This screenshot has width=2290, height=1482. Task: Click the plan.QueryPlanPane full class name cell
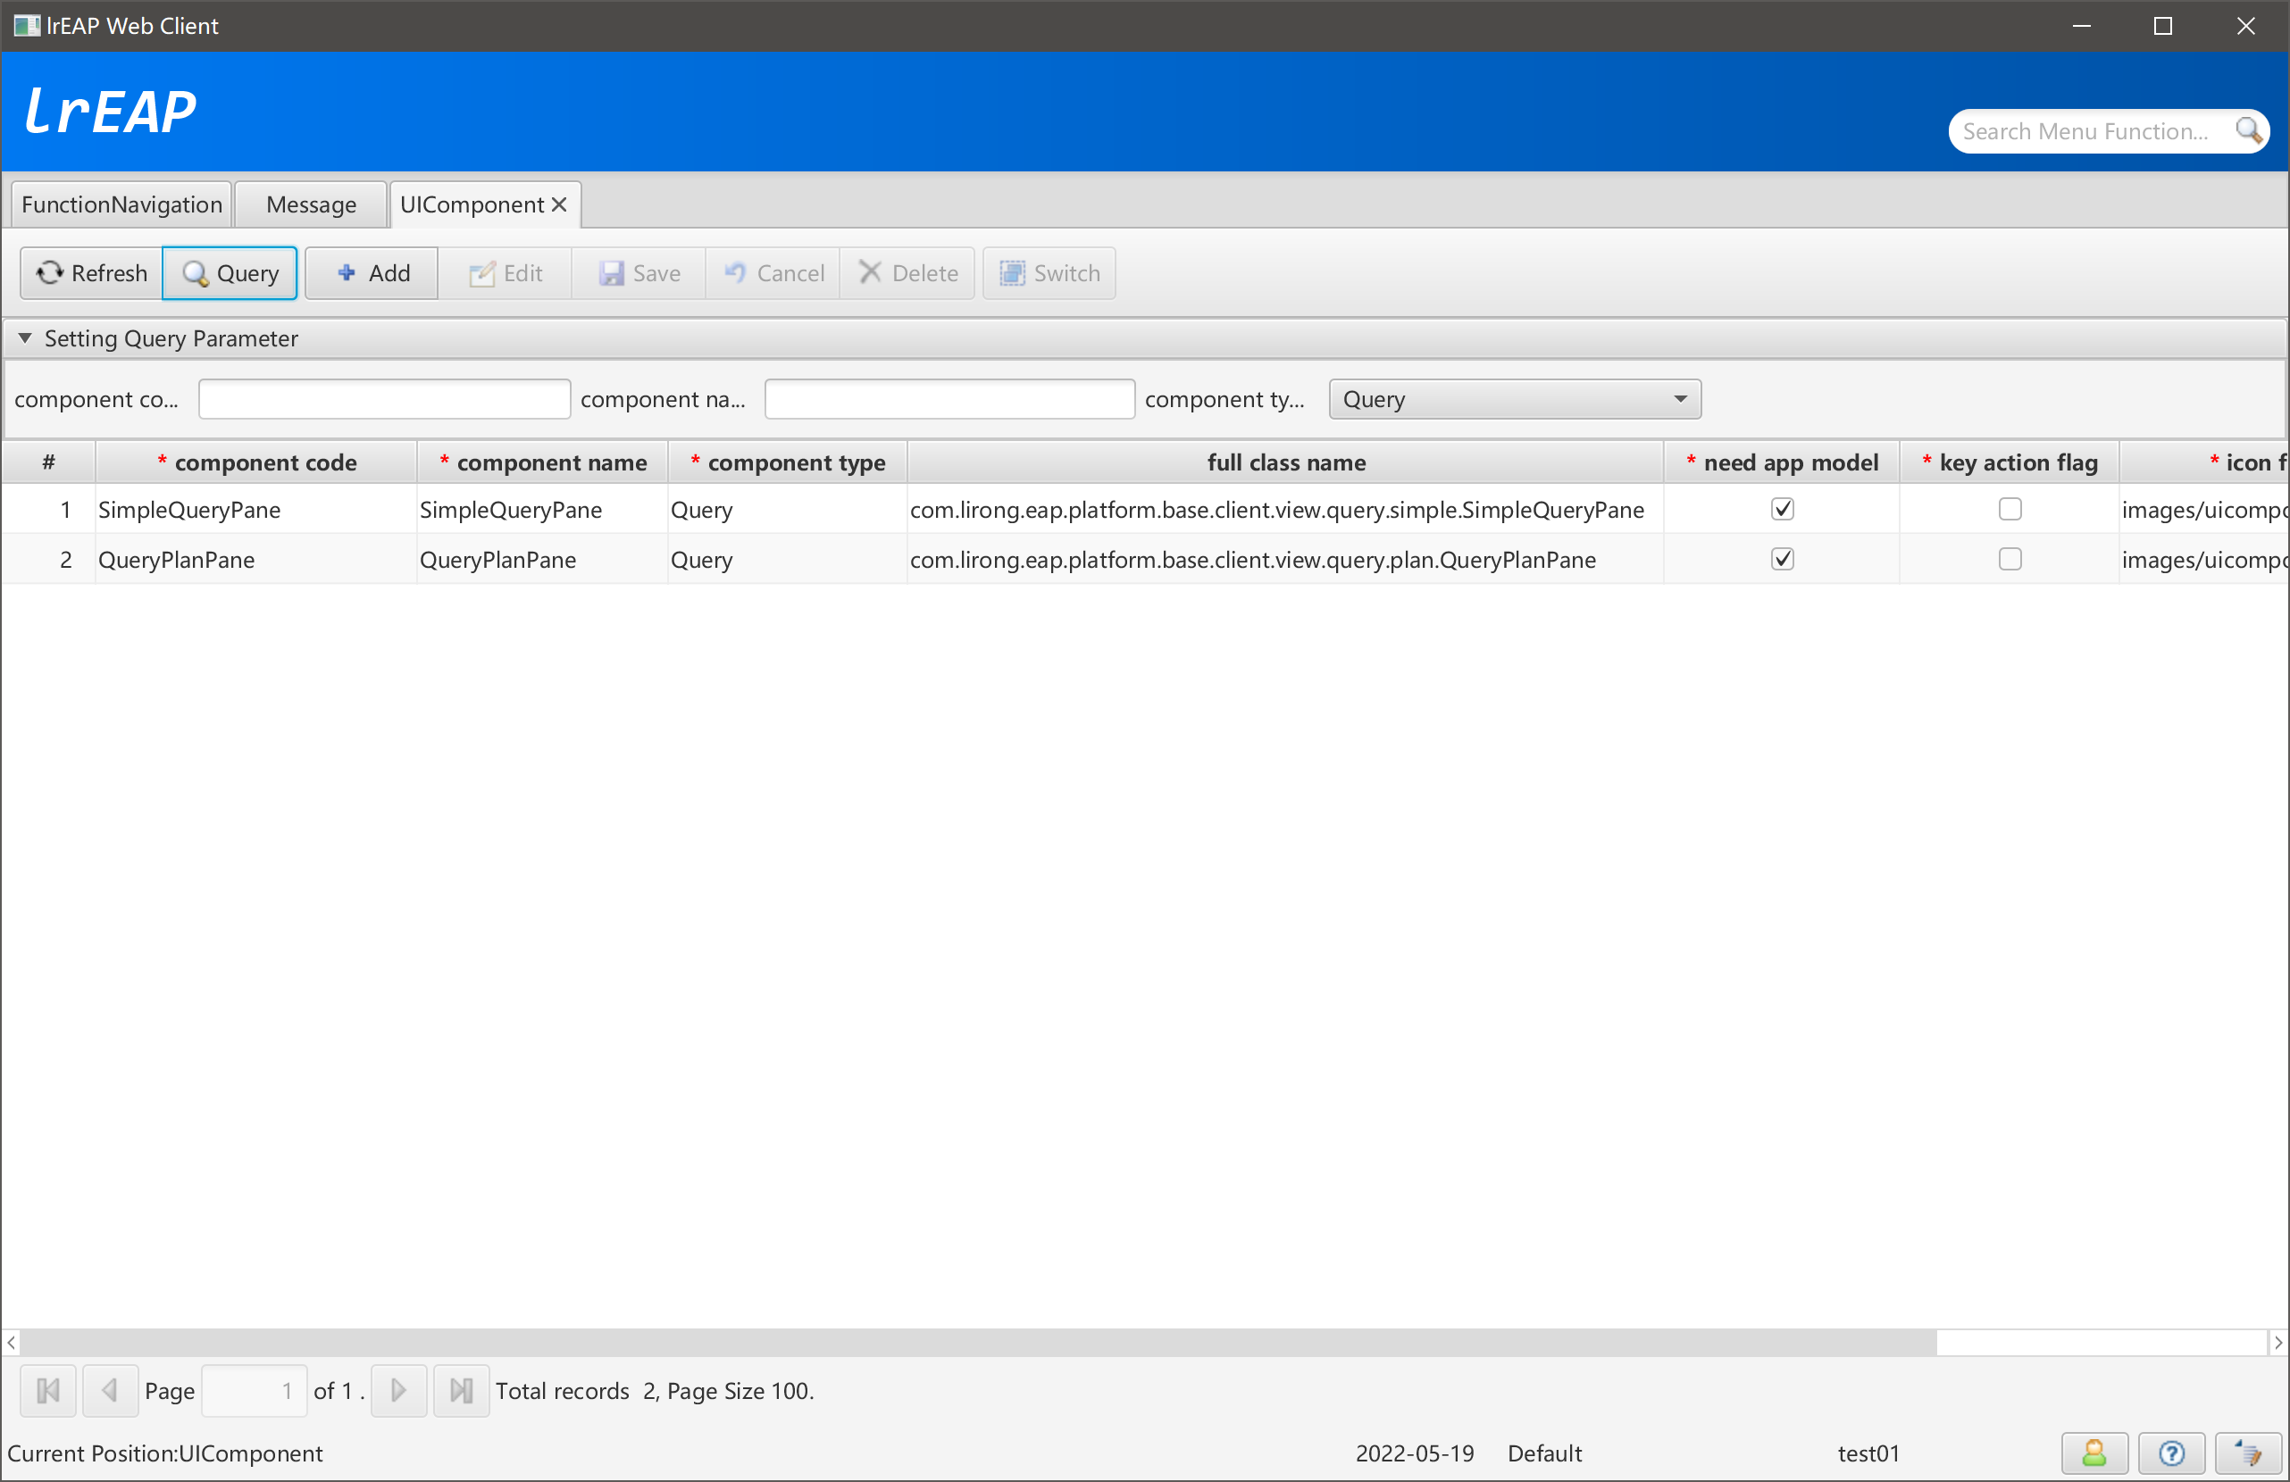1285,560
